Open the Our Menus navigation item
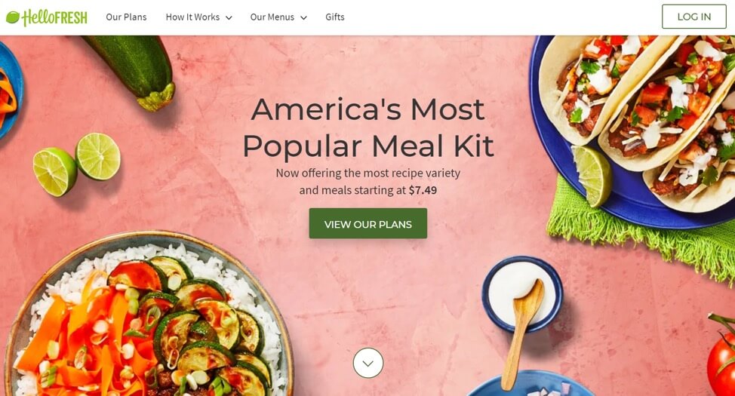Viewport: 735px width, 396px height. tap(272, 17)
